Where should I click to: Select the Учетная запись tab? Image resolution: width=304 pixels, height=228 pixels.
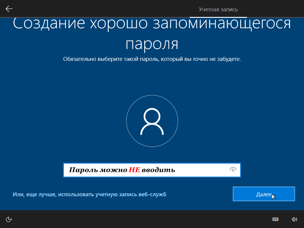pyautogui.click(x=218, y=9)
